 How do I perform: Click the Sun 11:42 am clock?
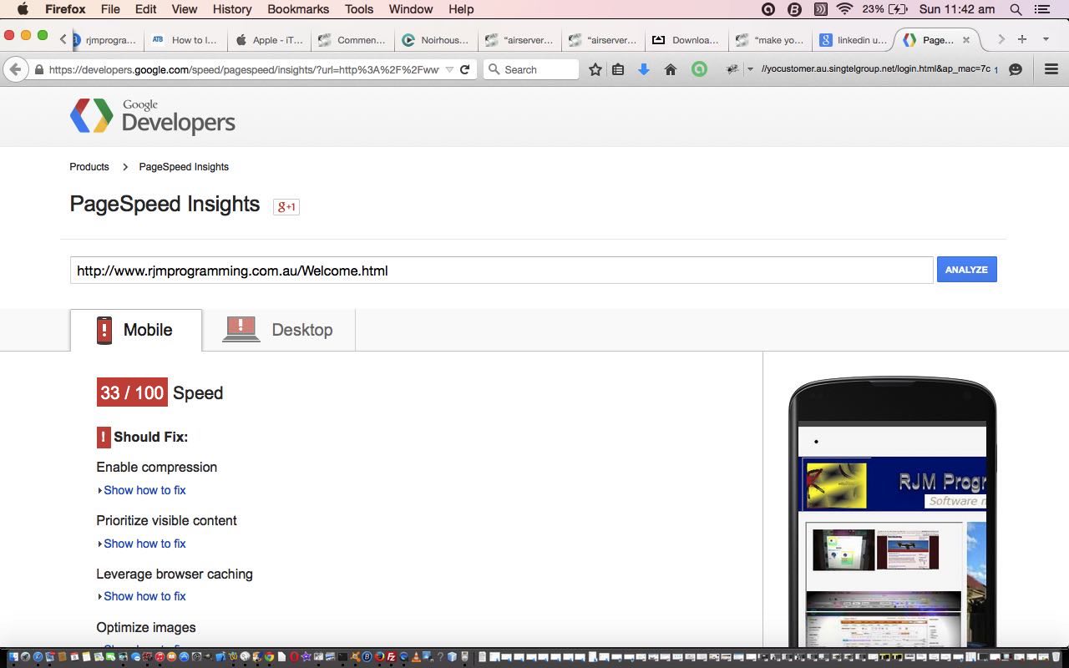tap(957, 9)
